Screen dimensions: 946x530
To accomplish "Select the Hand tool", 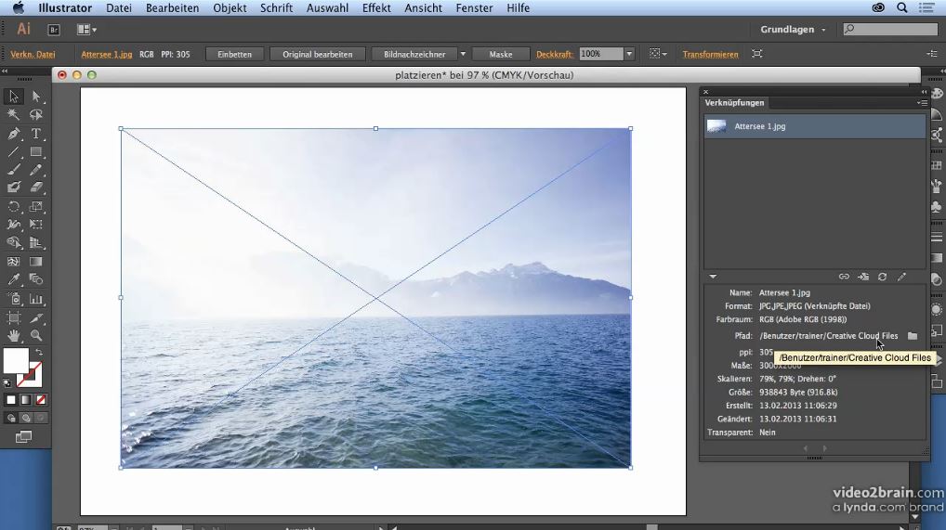I will (13, 335).
